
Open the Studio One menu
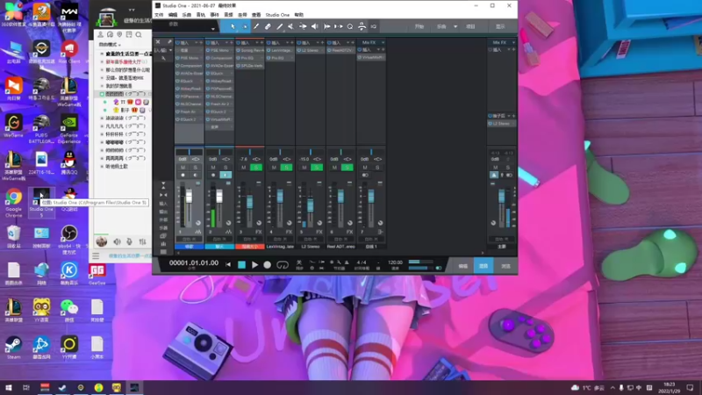[x=277, y=15]
